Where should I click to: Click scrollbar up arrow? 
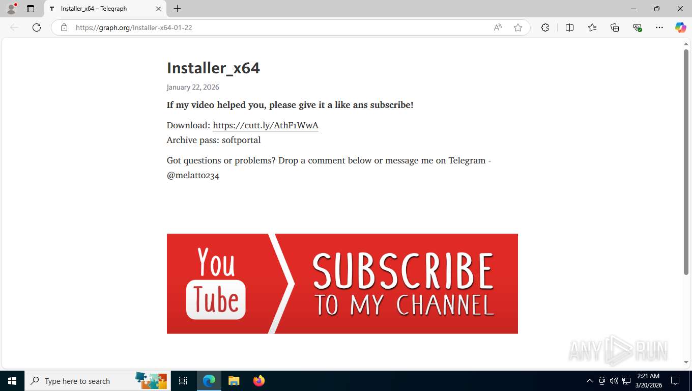[686, 44]
